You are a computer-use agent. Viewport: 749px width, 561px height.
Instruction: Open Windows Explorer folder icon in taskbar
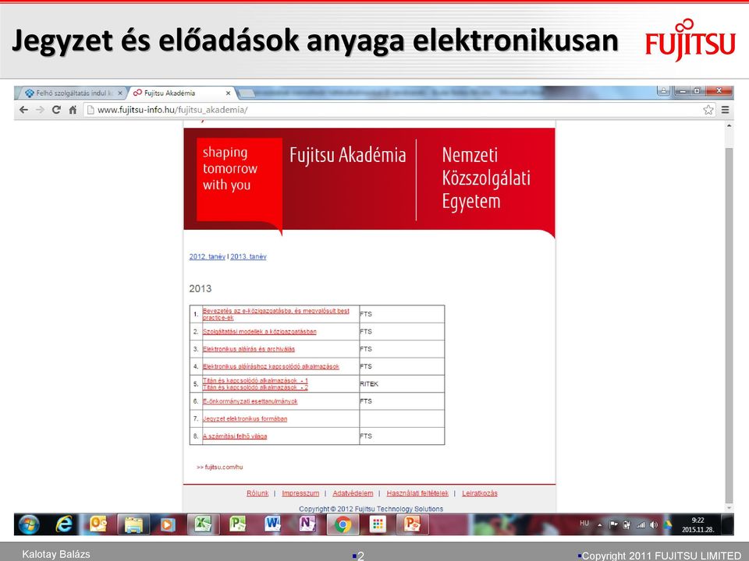click(x=133, y=524)
